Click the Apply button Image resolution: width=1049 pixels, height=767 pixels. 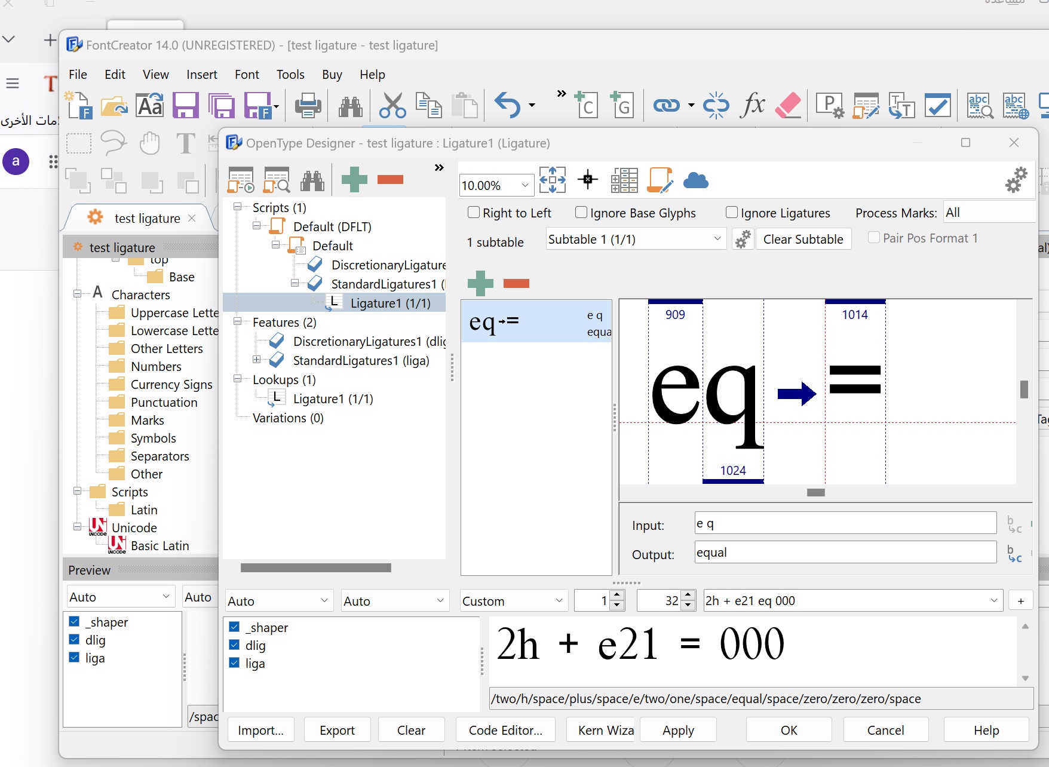(x=678, y=730)
